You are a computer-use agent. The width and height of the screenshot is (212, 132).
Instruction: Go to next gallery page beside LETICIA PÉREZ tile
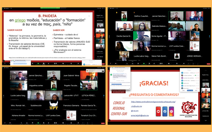click(104, 95)
